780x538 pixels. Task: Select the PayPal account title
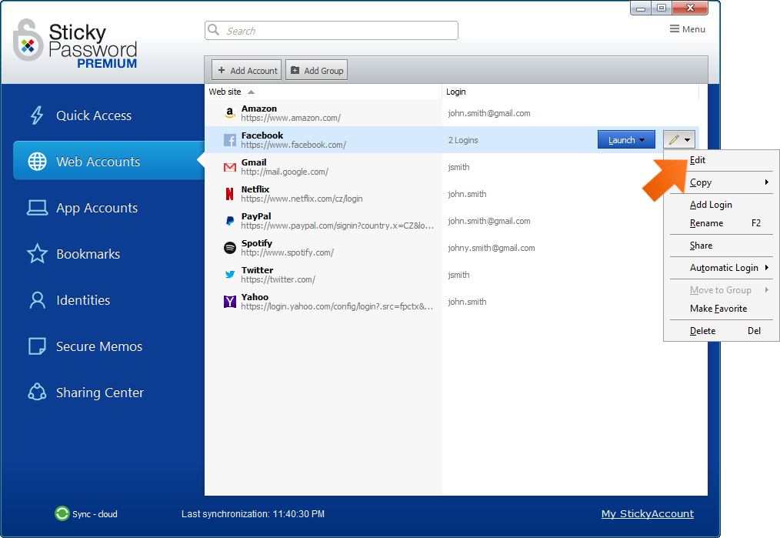point(256,216)
